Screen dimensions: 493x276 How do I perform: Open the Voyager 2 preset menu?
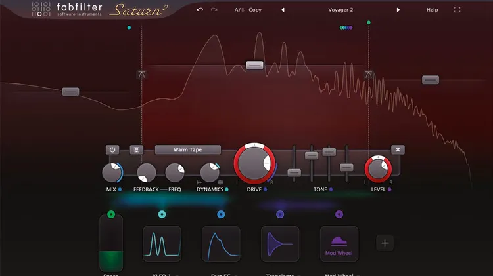[x=340, y=10]
